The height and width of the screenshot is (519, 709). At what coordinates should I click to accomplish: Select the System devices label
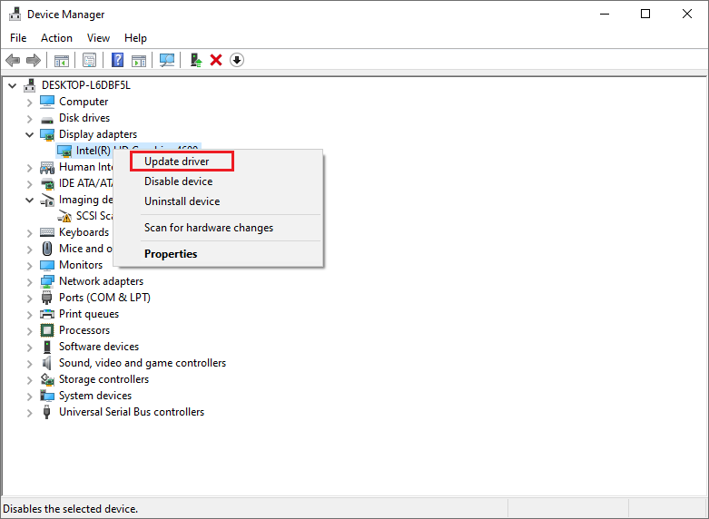click(95, 395)
